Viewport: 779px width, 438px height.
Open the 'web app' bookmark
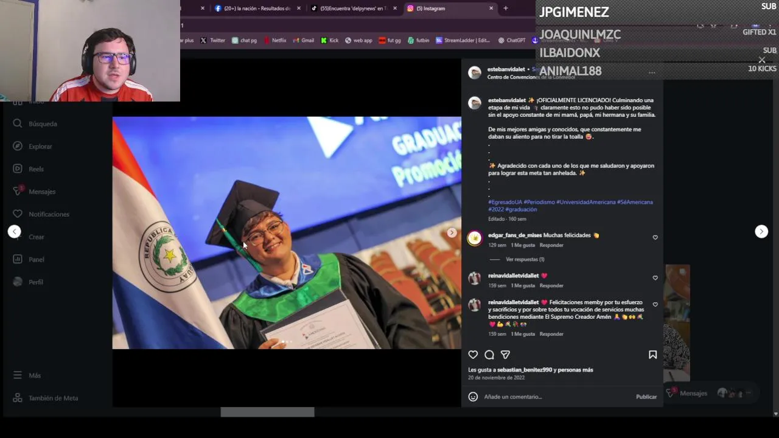tap(358, 40)
